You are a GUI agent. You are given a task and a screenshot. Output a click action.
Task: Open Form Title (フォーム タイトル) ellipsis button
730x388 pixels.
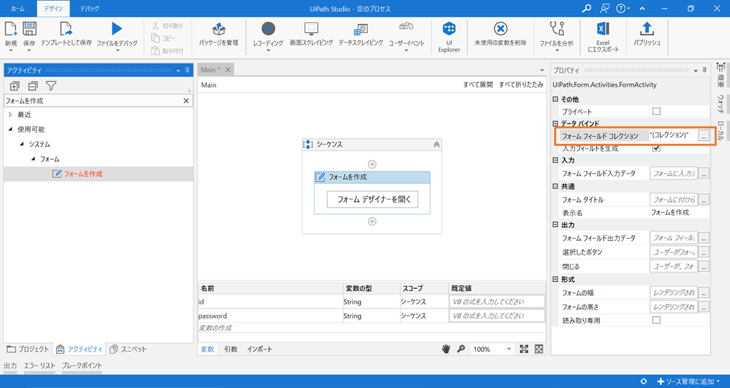pyautogui.click(x=703, y=200)
